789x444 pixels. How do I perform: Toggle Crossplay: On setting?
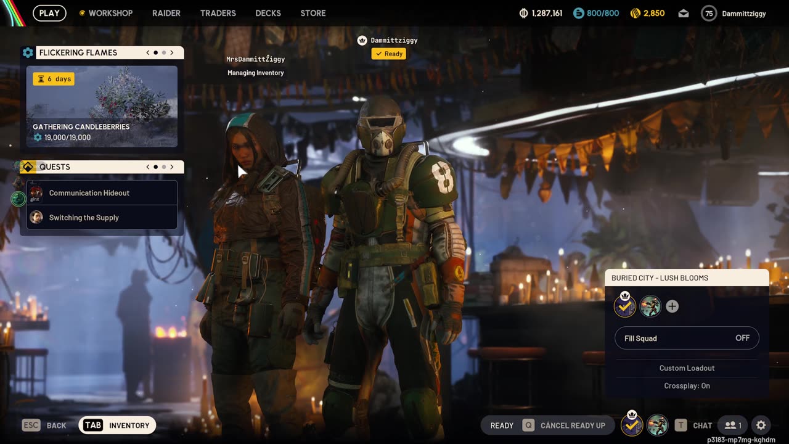pos(687,386)
